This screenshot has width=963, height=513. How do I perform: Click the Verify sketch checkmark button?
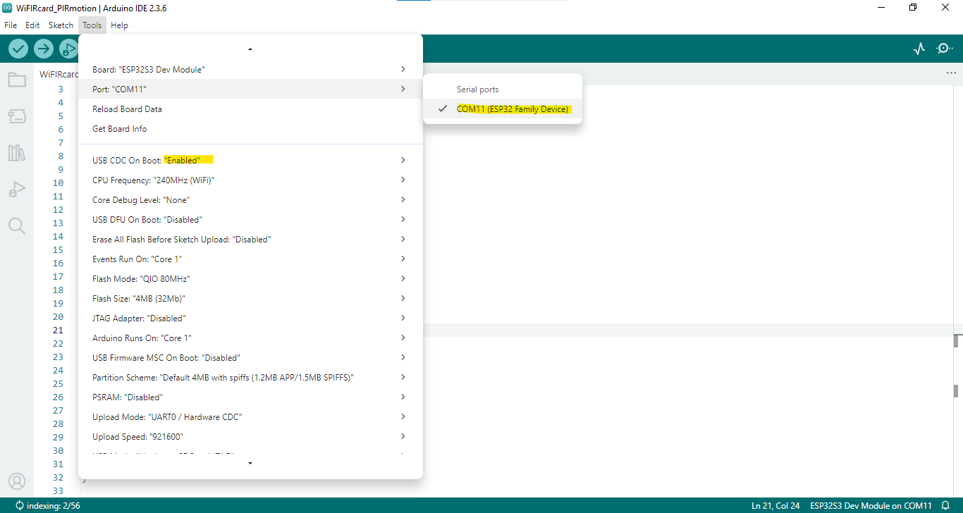pos(18,49)
